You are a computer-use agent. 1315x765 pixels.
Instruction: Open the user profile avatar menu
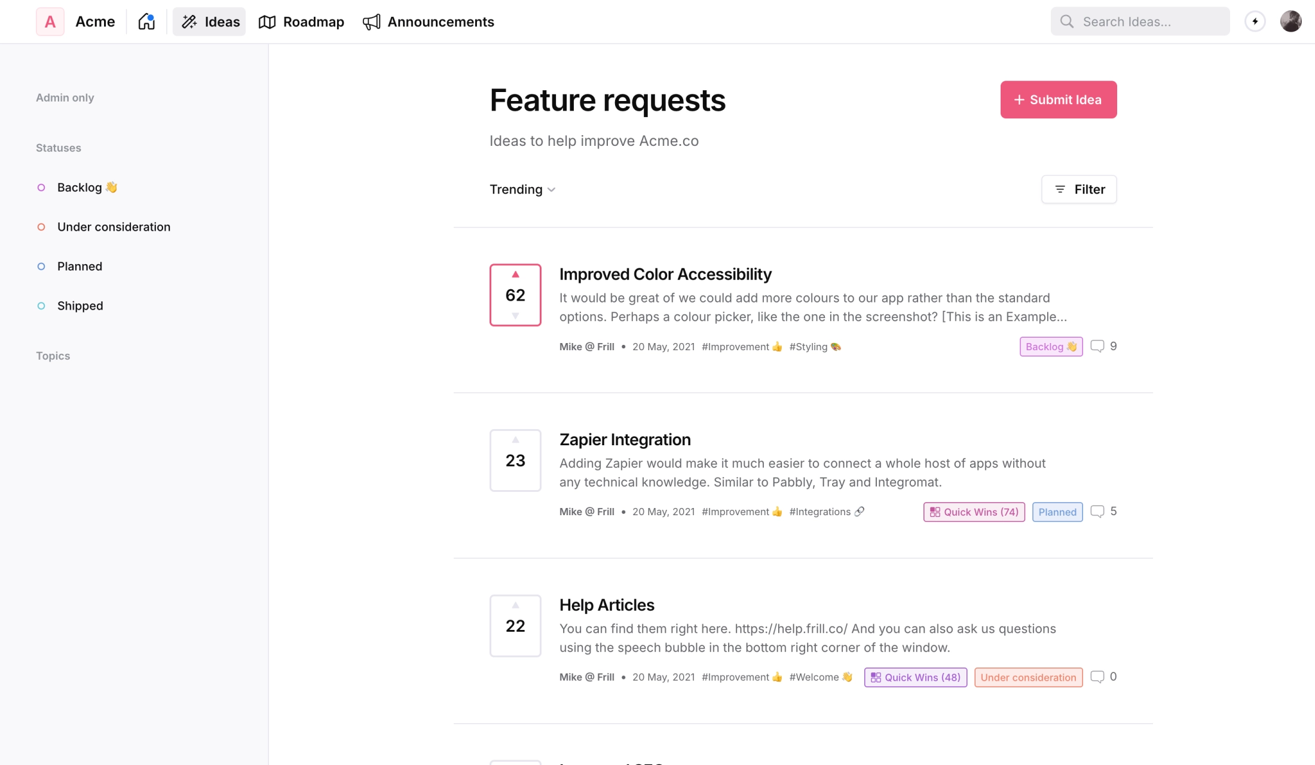click(1290, 22)
